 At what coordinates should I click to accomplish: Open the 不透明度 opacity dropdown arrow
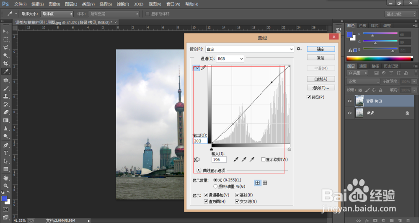[414, 81]
